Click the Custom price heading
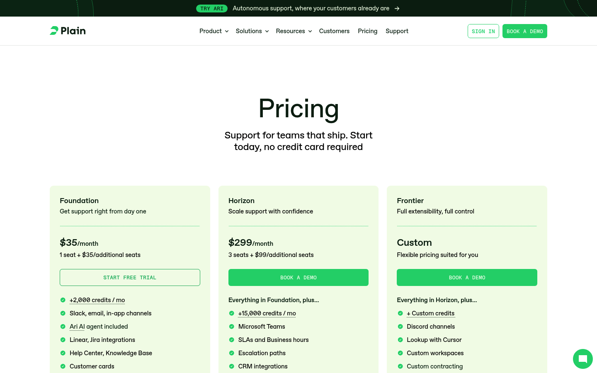 click(x=414, y=242)
